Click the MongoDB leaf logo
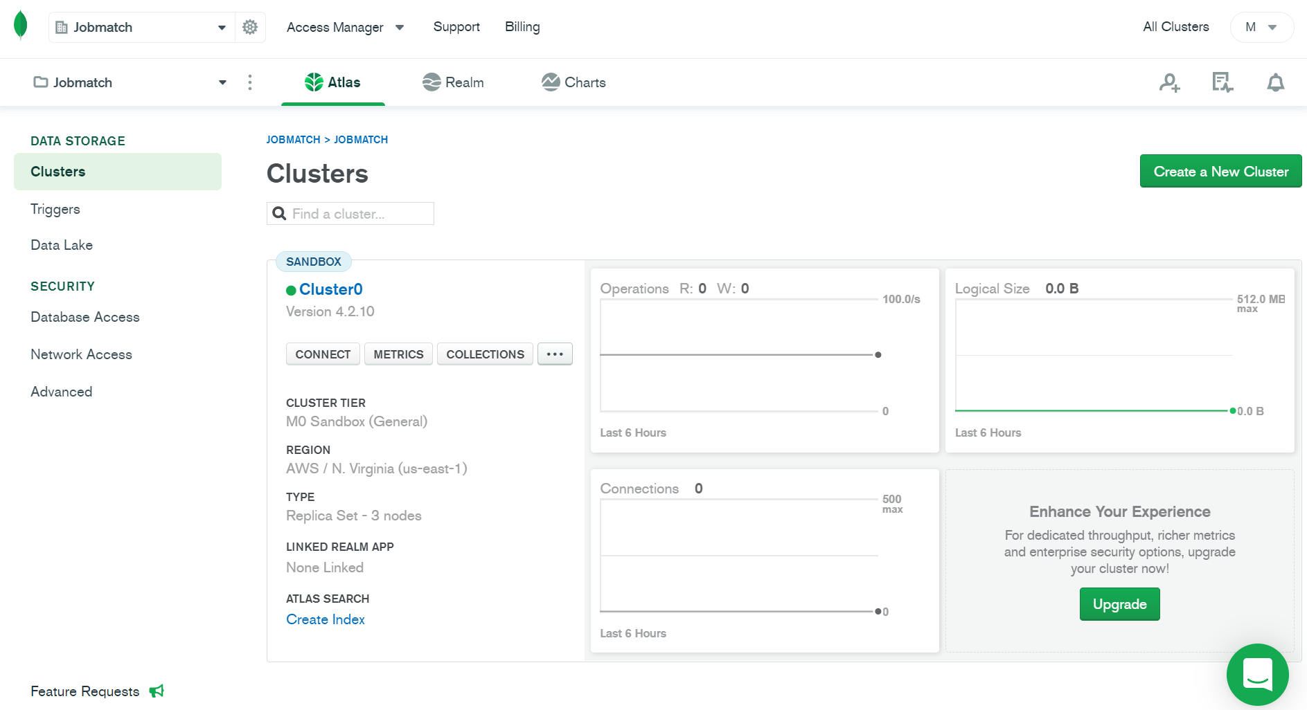Screen dimensions: 1307x710 tap(21, 26)
